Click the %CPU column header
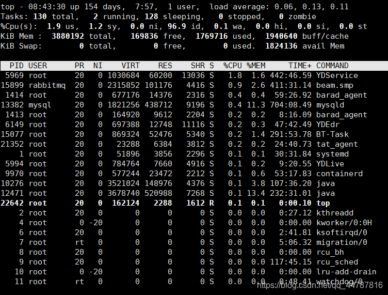Image resolution: width=388 pixels, height=295 pixels. coord(233,66)
